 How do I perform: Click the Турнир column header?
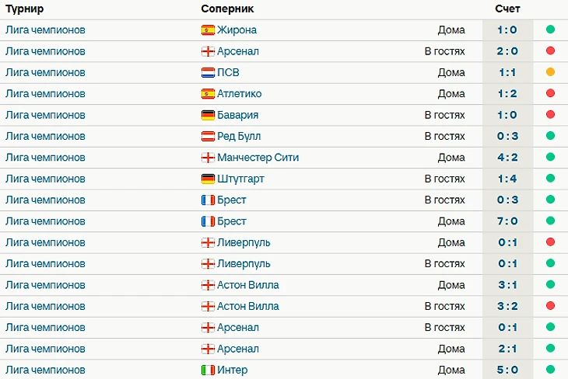[24, 9]
